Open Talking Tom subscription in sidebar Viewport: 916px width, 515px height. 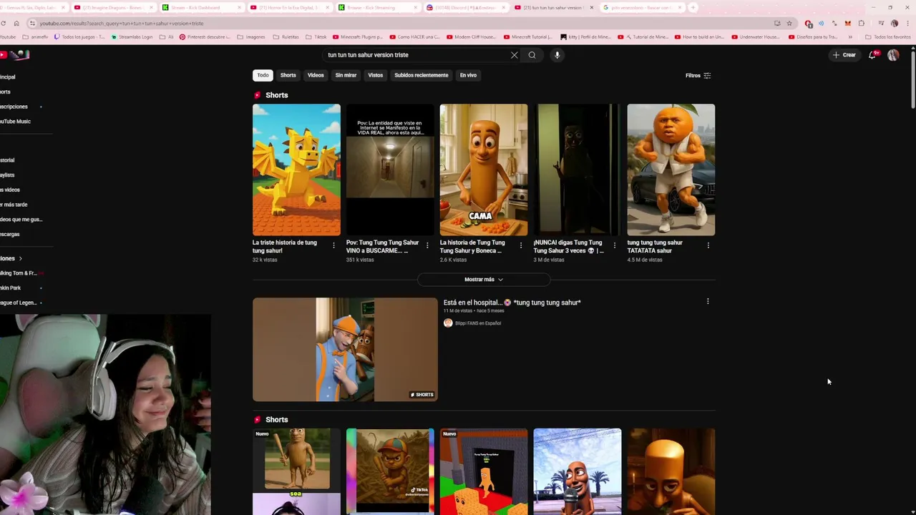click(18, 273)
